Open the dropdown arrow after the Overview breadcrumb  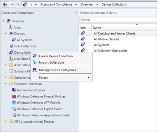tap(97, 5)
